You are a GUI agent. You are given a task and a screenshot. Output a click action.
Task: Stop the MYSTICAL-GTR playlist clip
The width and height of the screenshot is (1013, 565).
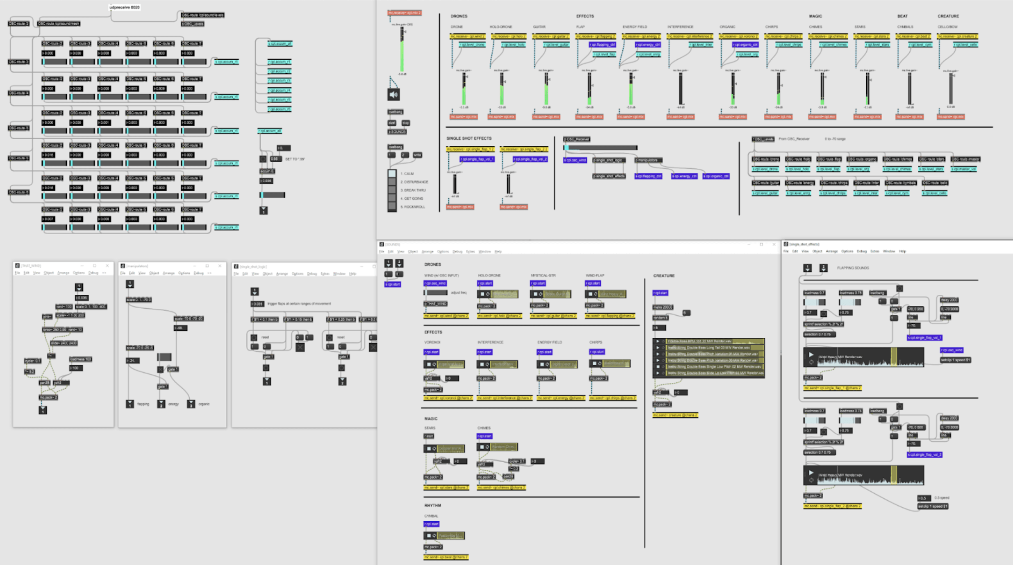[535, 294]
